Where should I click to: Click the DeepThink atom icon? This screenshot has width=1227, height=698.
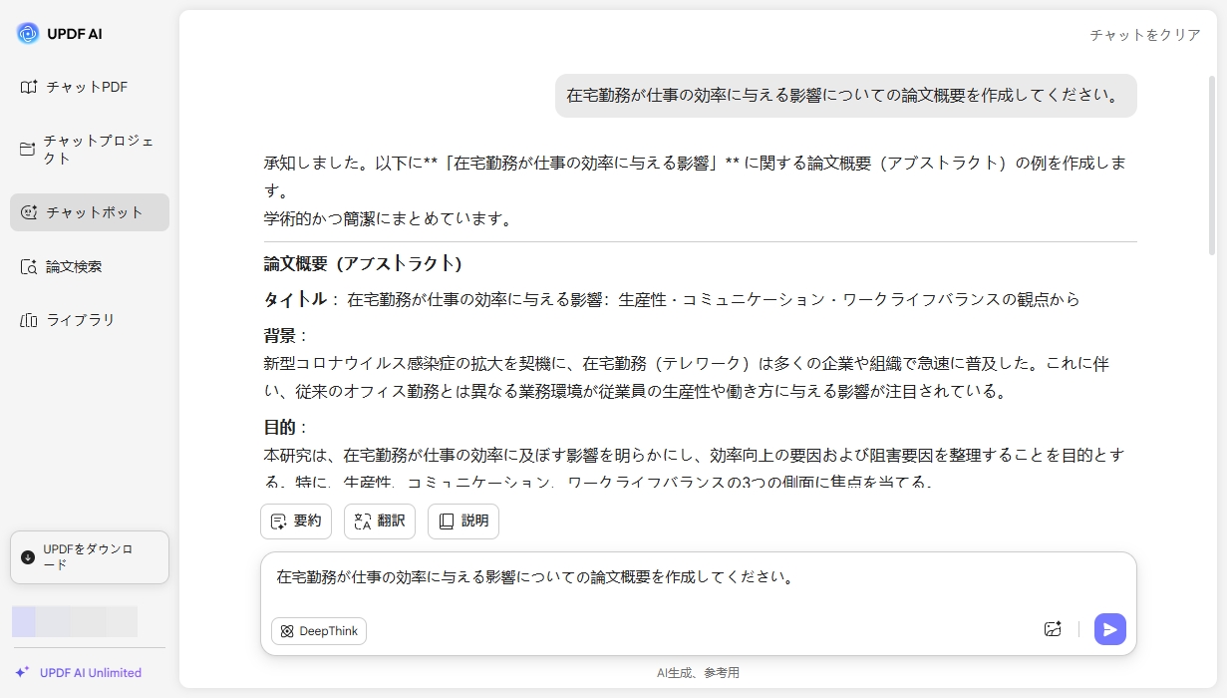tap(287, 631)
